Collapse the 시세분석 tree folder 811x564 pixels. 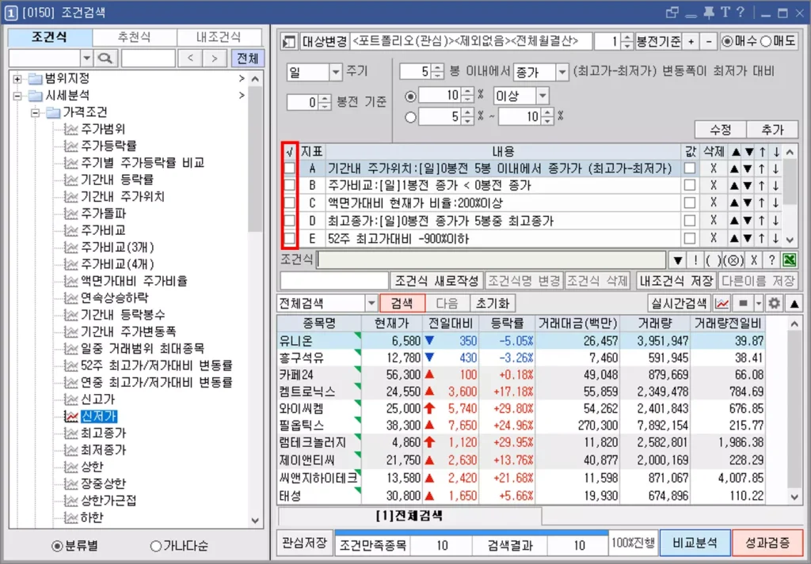click(17, 96)
